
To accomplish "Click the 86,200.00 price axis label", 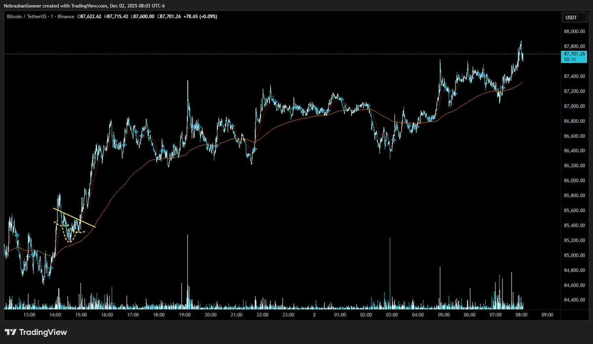I will [574, 166].
